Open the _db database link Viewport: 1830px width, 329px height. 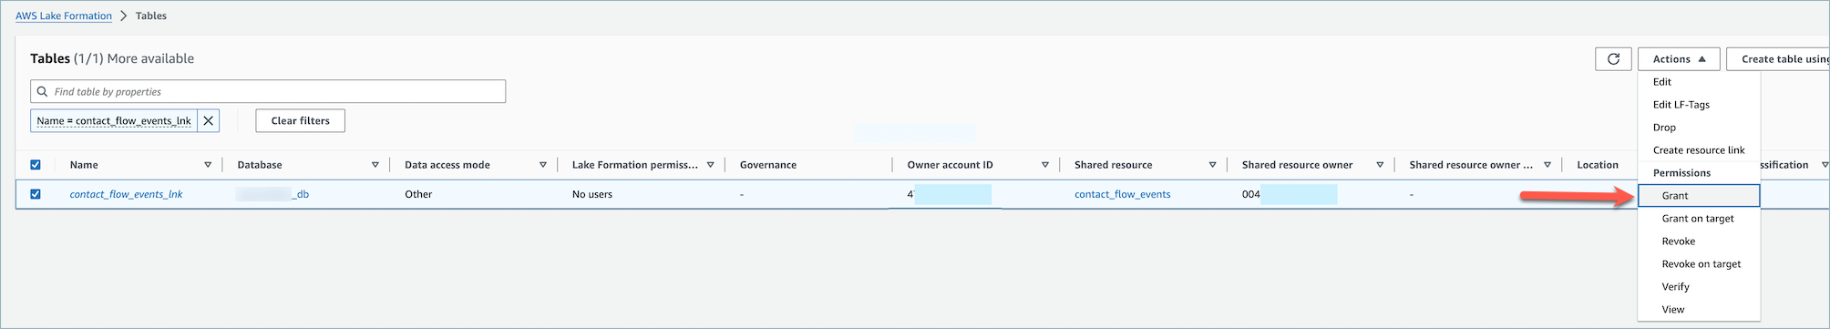click(x=272, y=194)
